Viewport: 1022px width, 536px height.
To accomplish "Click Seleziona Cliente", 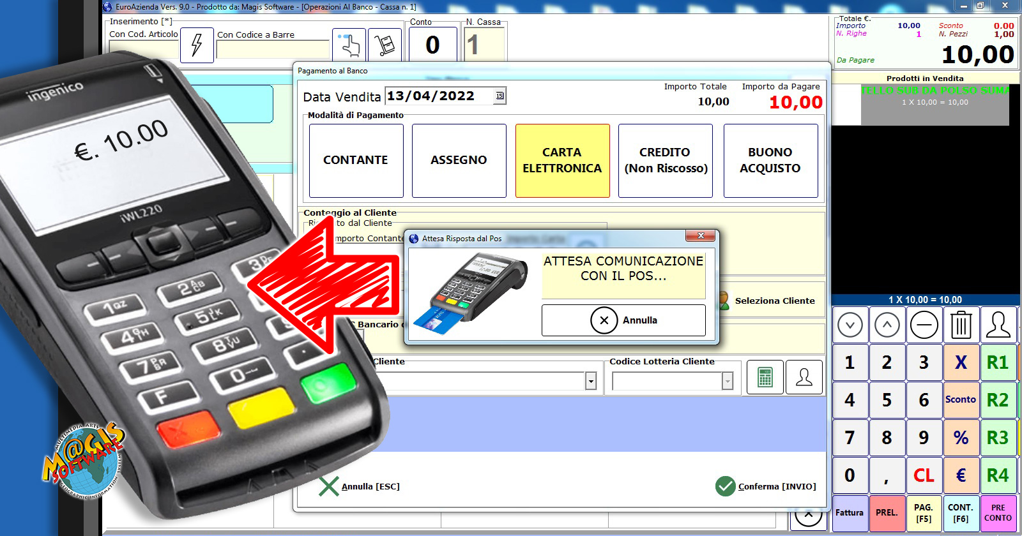I will click(774, 301).
